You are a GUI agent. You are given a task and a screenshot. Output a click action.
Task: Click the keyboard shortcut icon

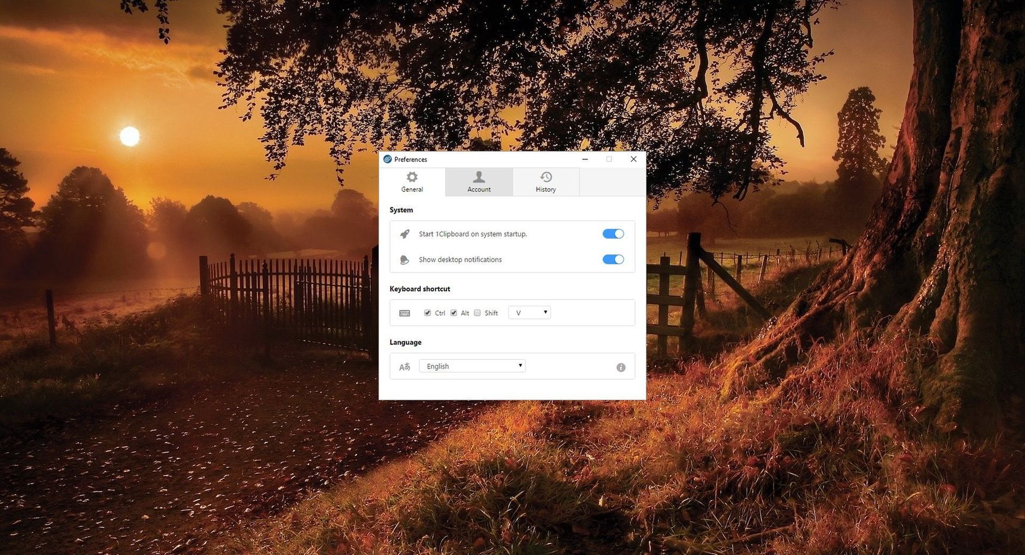(405, 313)
